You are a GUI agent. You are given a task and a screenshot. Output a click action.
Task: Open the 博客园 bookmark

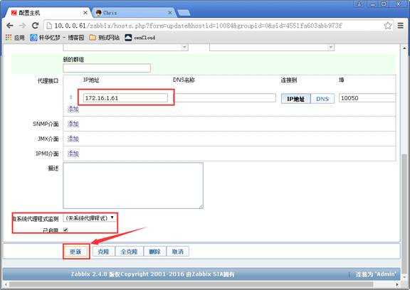click(57, 38)
